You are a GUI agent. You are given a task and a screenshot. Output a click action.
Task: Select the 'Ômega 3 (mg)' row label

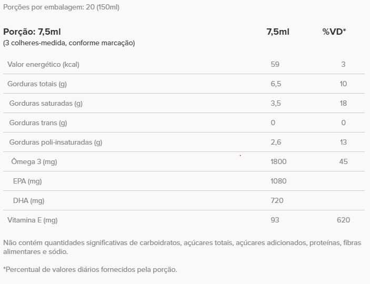34,161
